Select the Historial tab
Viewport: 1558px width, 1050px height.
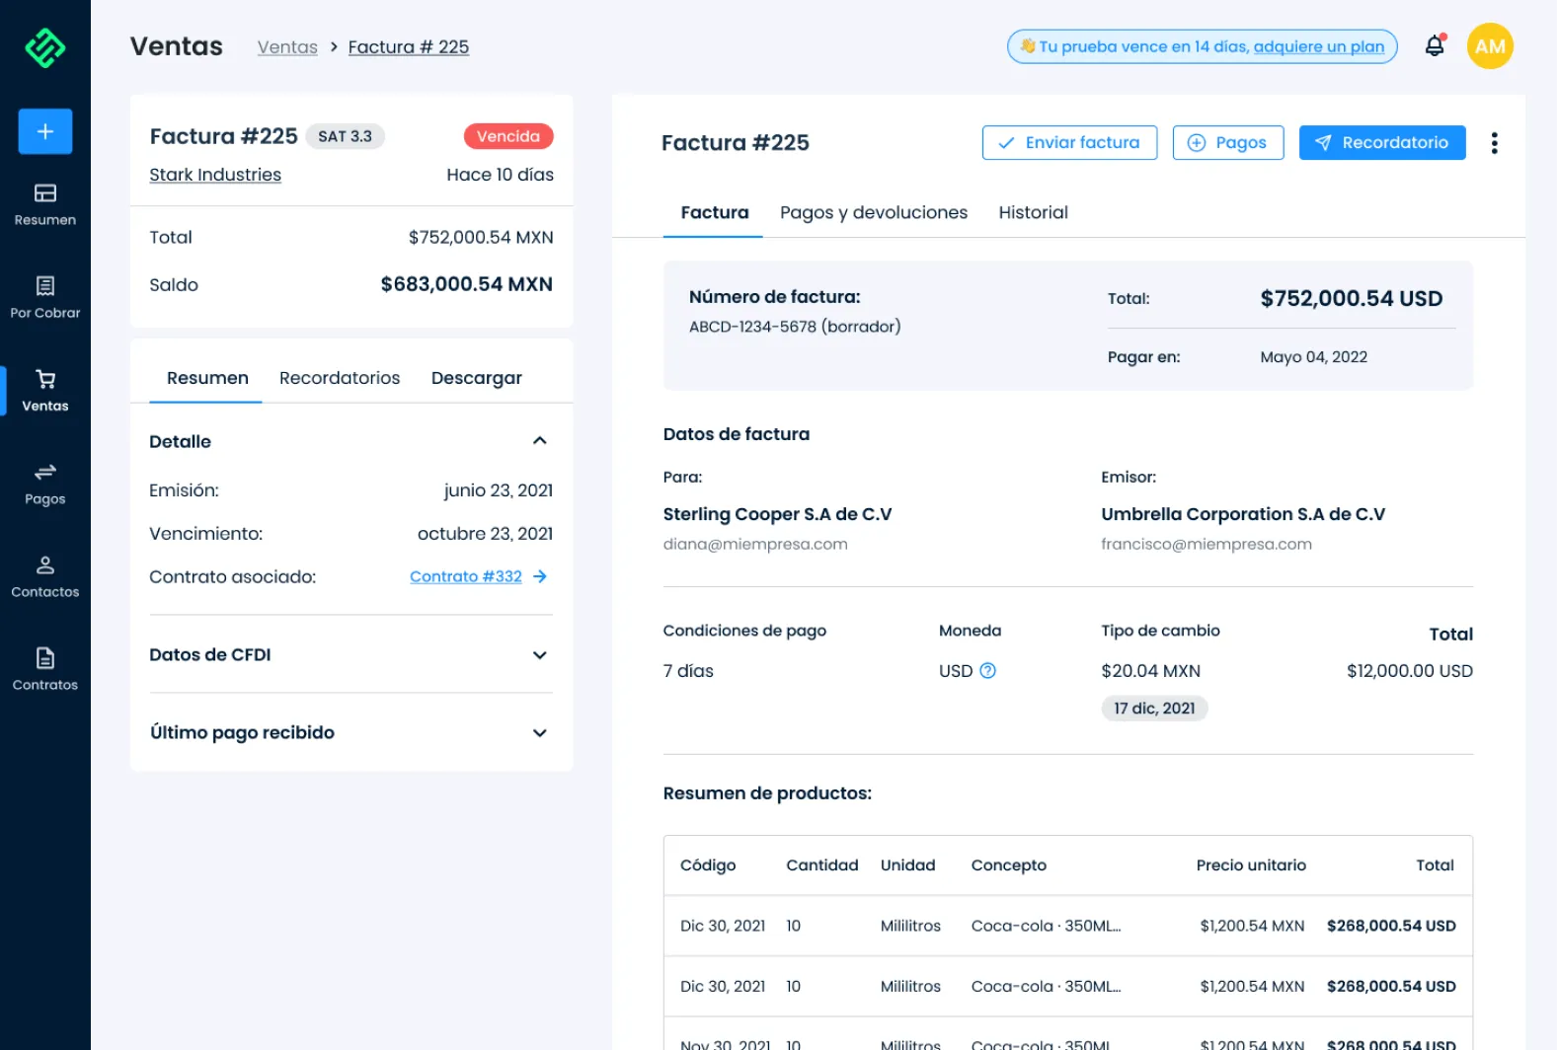click(x=1033, y=212)
